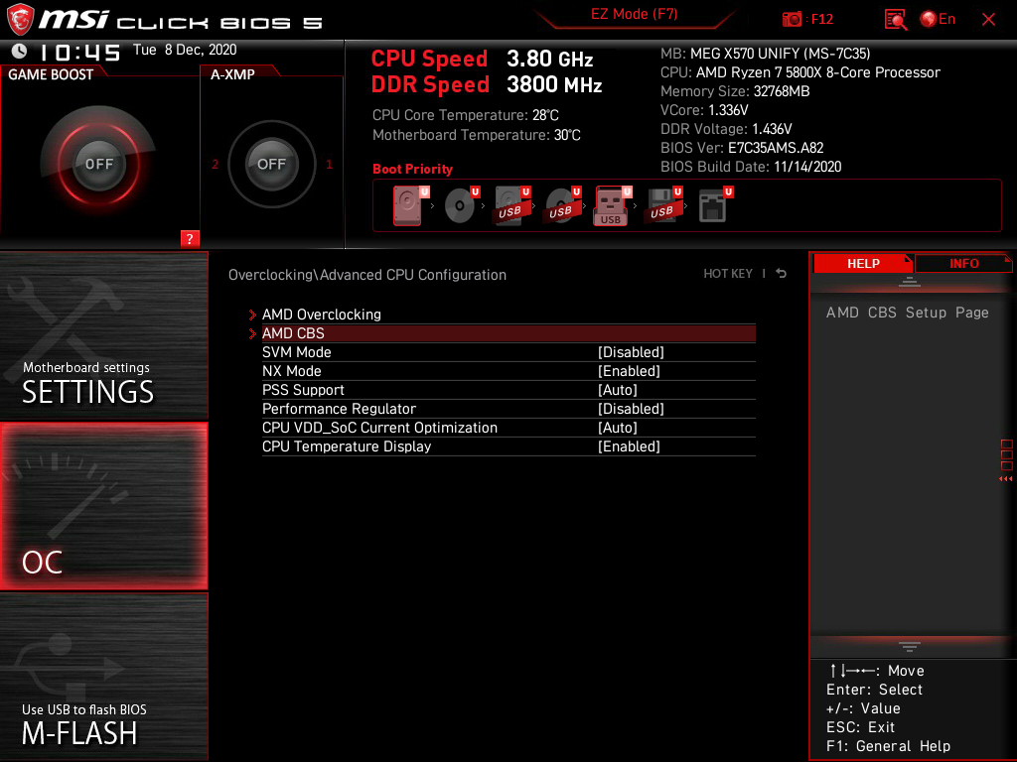Switch to the INFO tab

[963, 263]
